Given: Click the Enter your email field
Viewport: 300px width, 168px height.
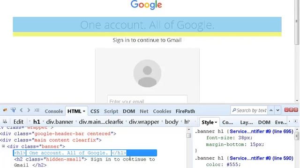Looking at the screenshot, I should pyautogui.click(x=147, y=99).
